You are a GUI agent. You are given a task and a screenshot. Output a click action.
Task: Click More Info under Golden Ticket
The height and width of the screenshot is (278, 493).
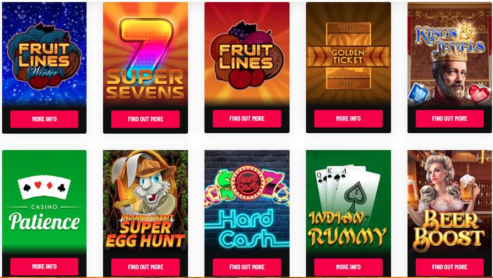pos(348,119)
